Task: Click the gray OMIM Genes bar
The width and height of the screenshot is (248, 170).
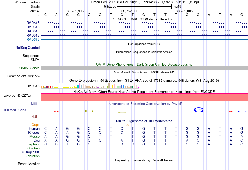Action: pyautogui.click(x=144, y=68)
